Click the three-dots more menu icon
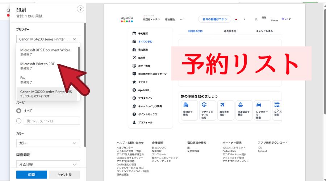 [182, 20]
